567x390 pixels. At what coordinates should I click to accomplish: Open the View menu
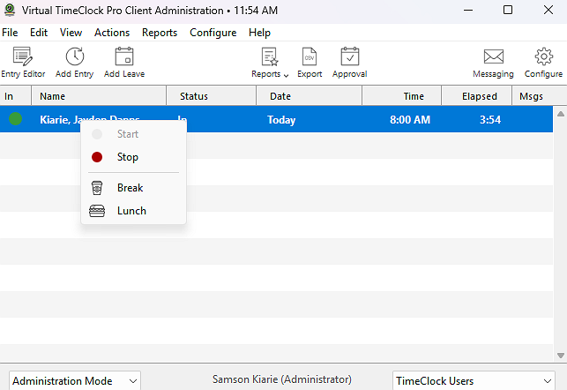71,33
